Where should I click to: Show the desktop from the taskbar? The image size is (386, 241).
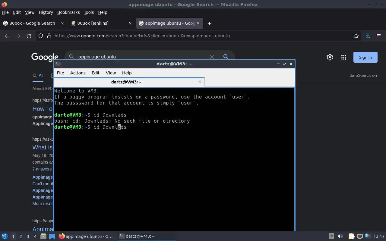52,236
